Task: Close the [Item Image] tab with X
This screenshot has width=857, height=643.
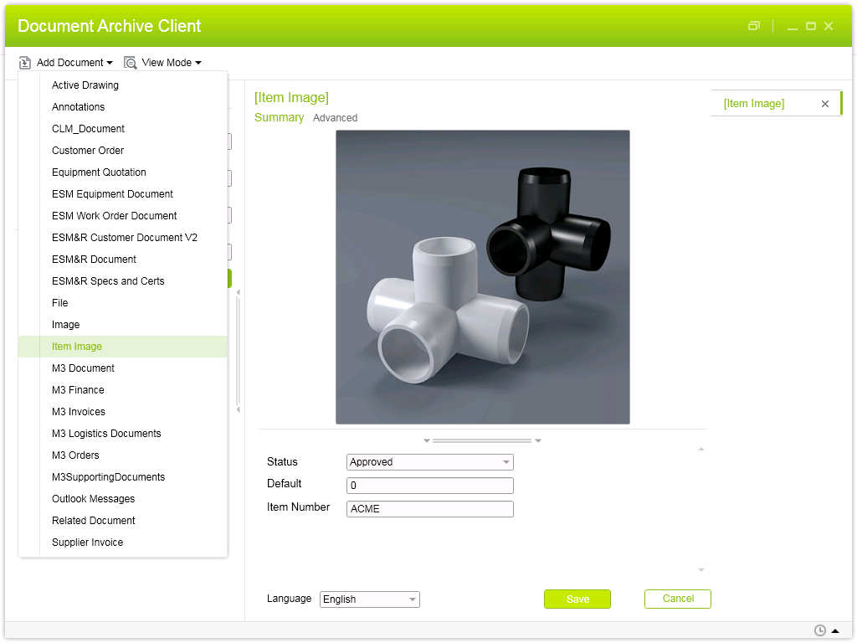Action: coord(825,104)
